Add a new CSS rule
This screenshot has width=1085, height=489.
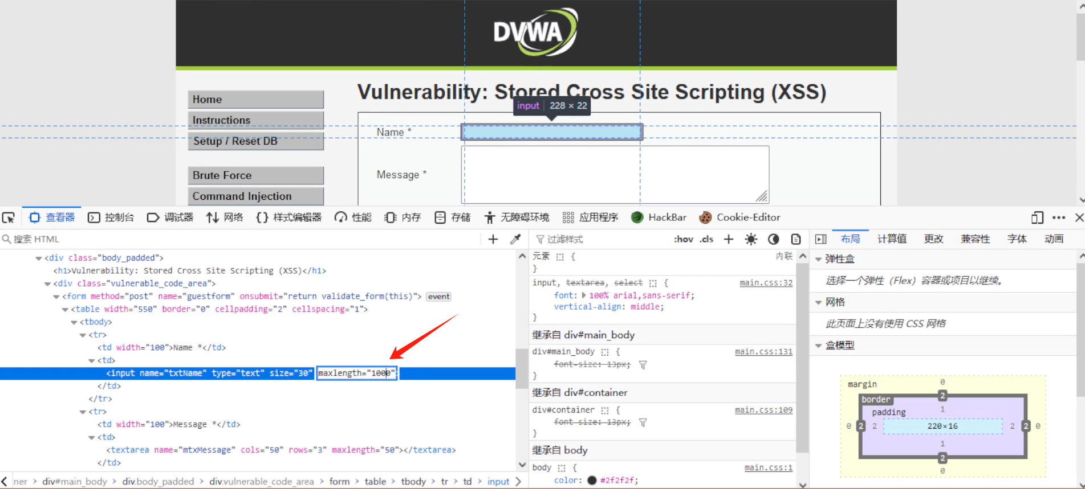[729, 239]
